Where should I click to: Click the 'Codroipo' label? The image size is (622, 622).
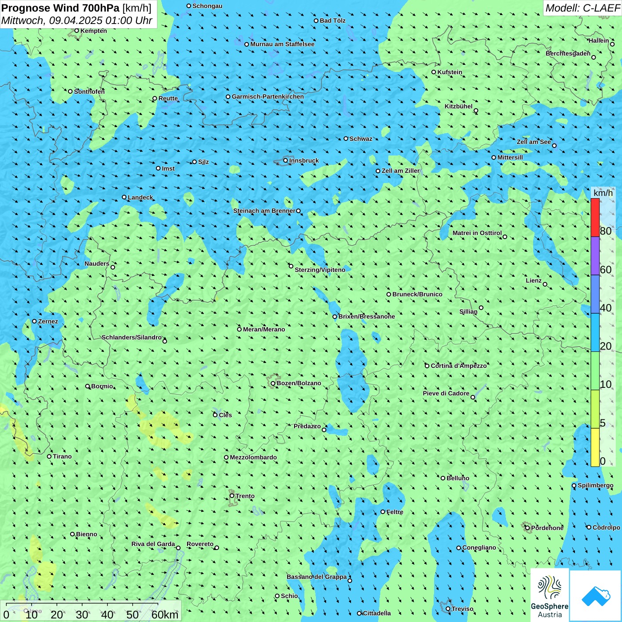point(606,527)
